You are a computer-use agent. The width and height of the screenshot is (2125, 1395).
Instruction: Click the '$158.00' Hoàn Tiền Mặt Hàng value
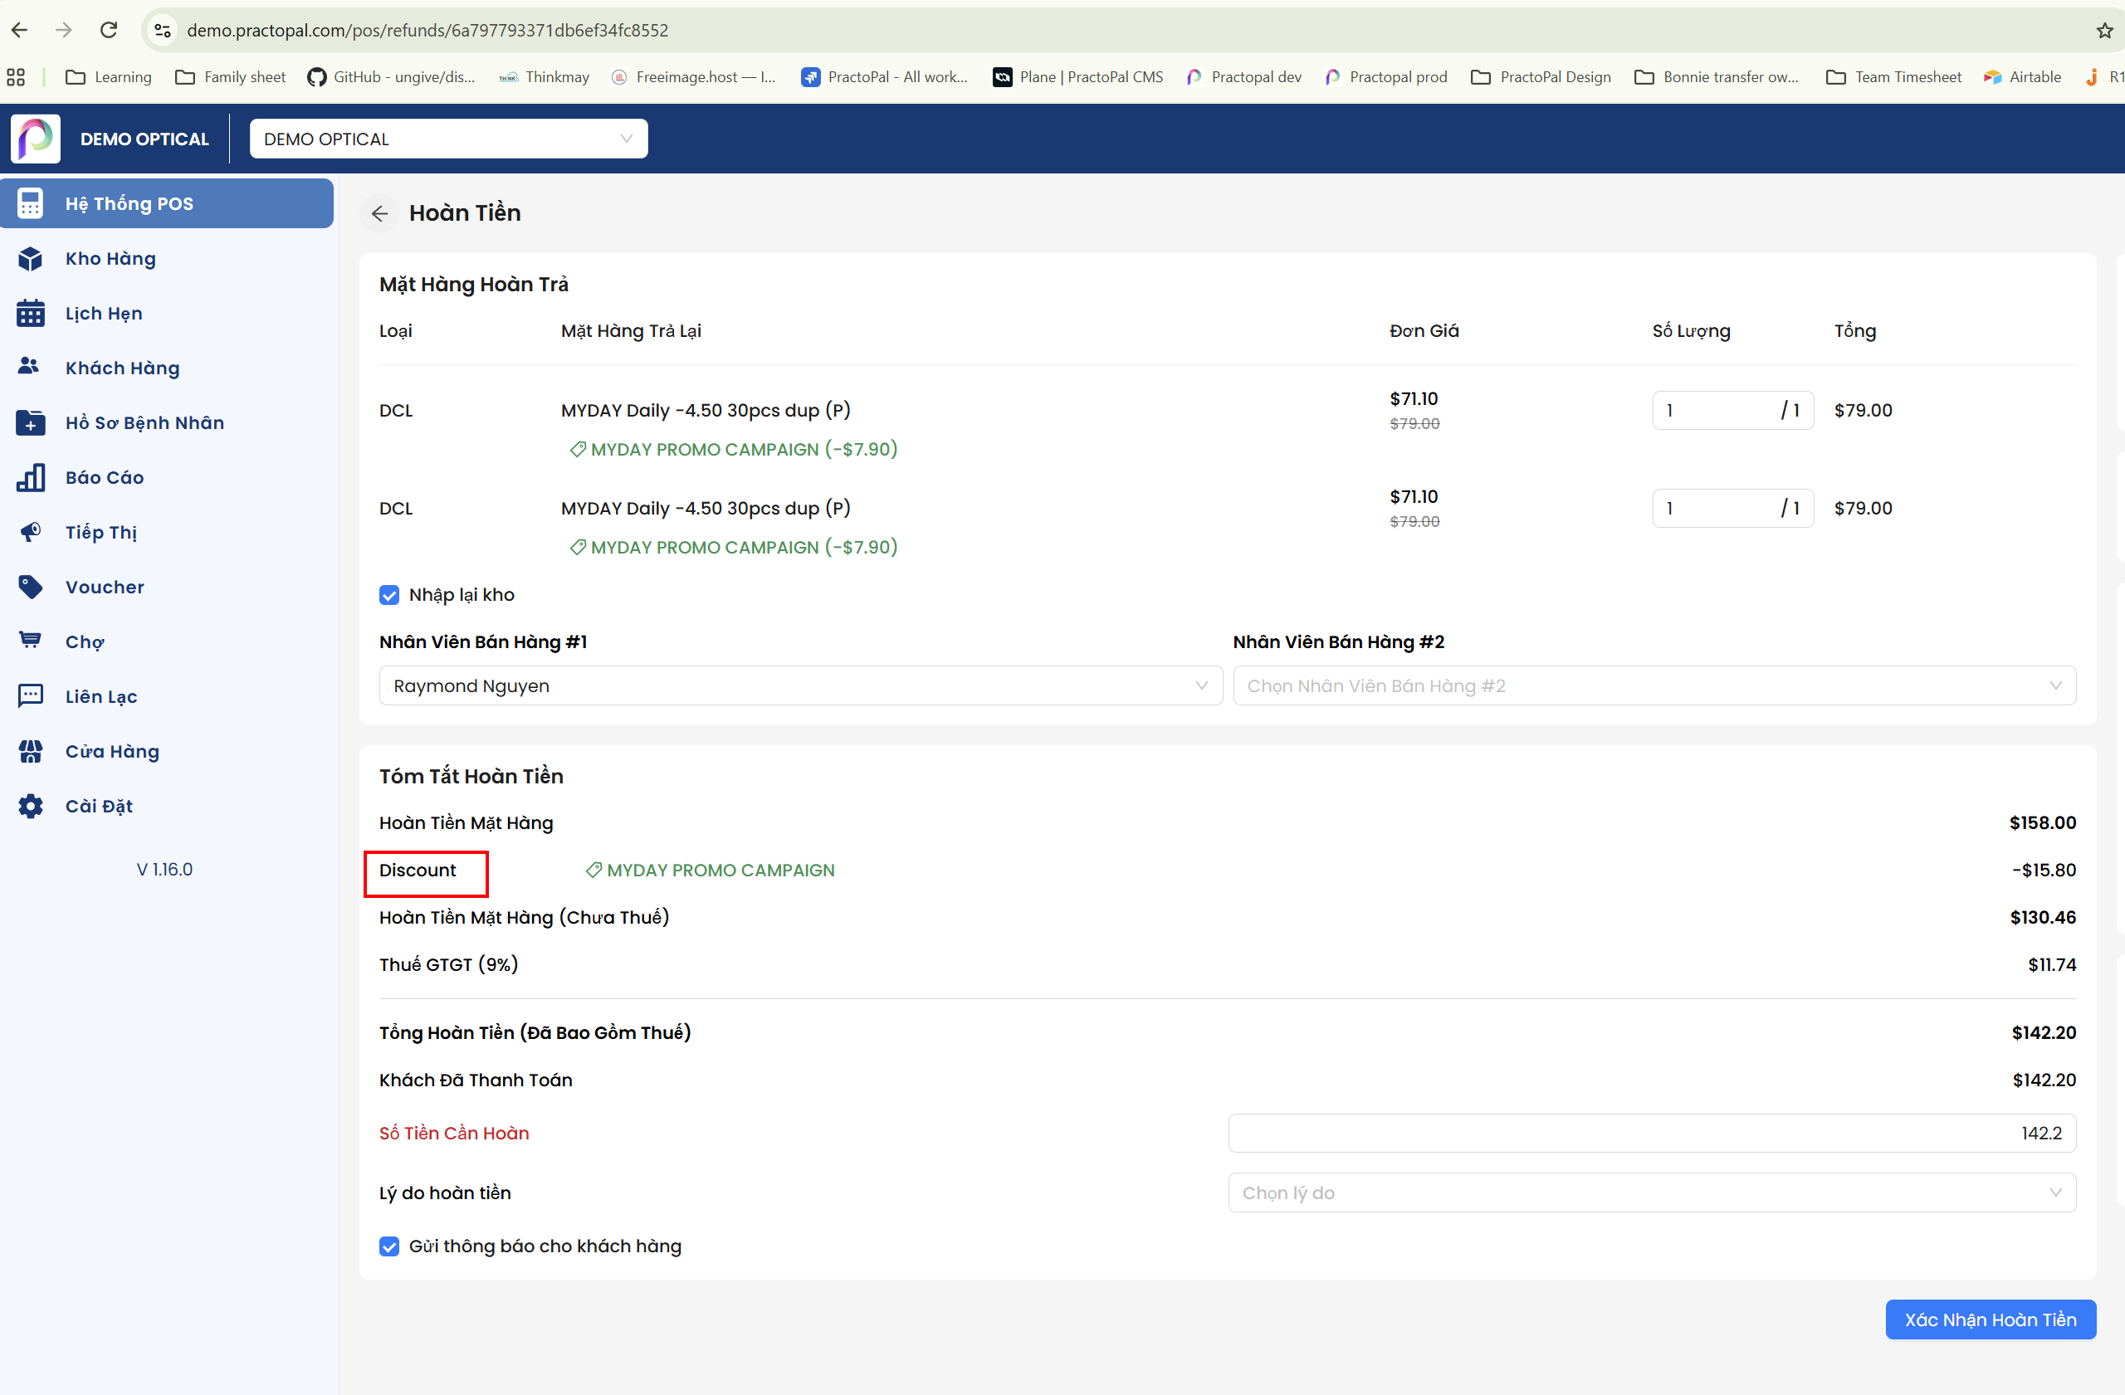point(2043,823)
